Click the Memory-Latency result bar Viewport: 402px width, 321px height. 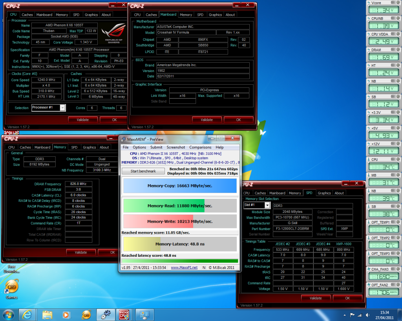coord(180,244)
